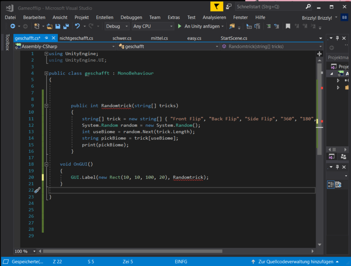Click the feedback icon beside the quick launch

click(229, 7)
